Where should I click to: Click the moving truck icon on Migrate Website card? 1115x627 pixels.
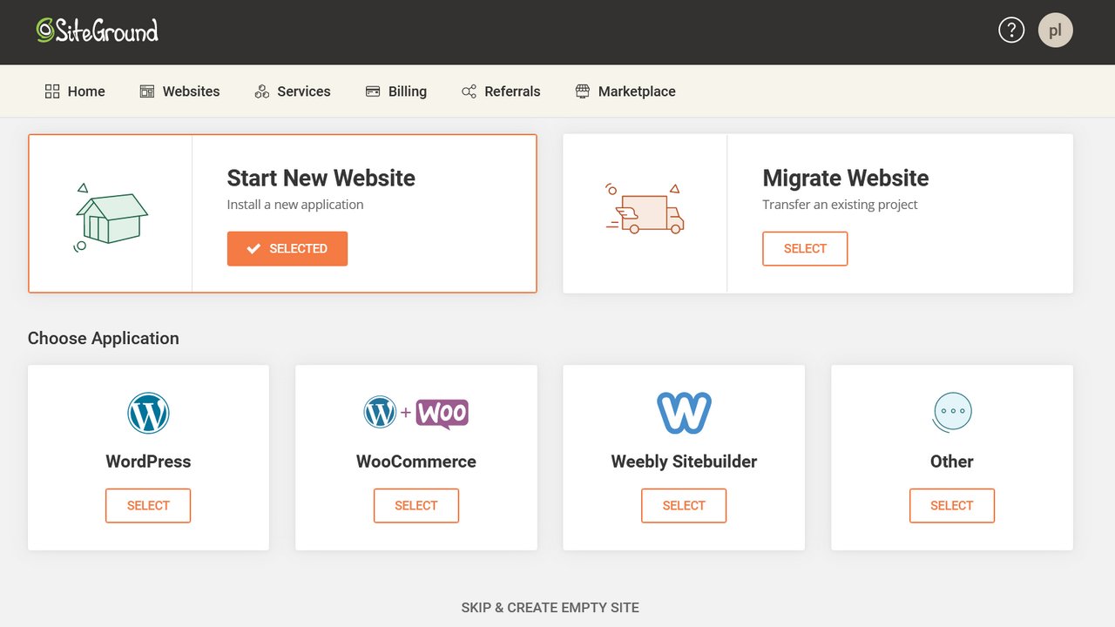[x=645, y=209]
